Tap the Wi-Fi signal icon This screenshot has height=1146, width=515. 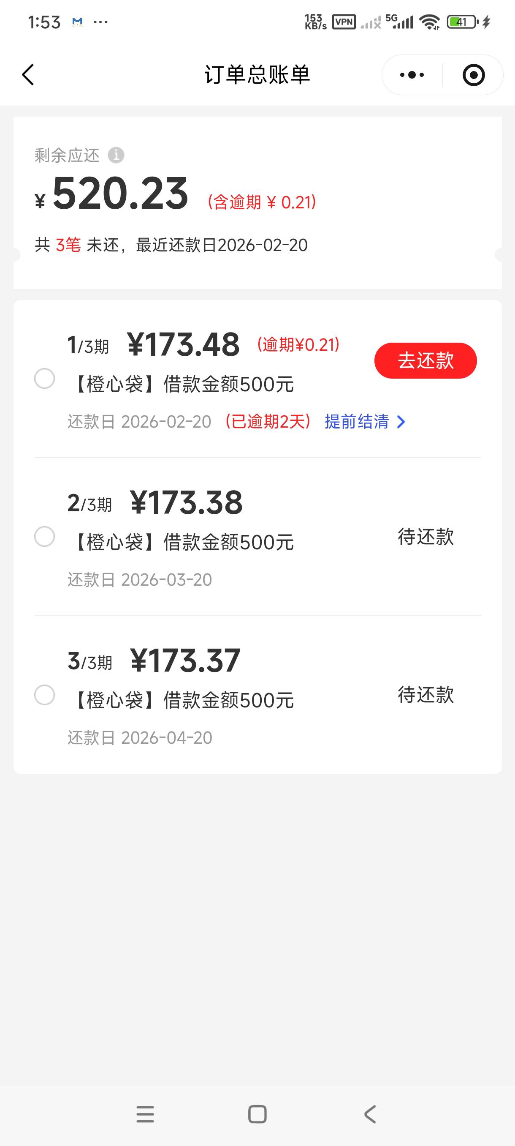coord(430,22)
